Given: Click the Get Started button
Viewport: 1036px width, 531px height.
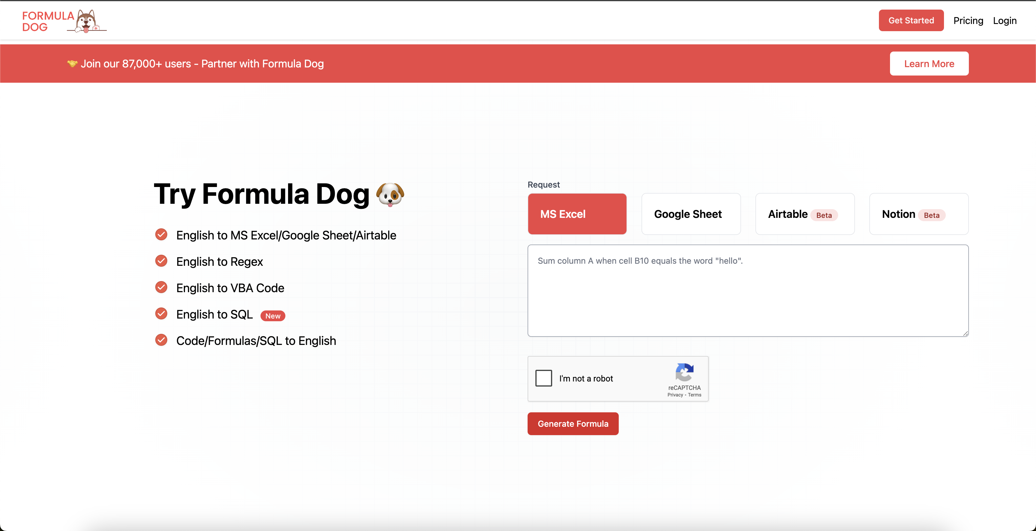Looking at the screenshot, I should point(911,20).
